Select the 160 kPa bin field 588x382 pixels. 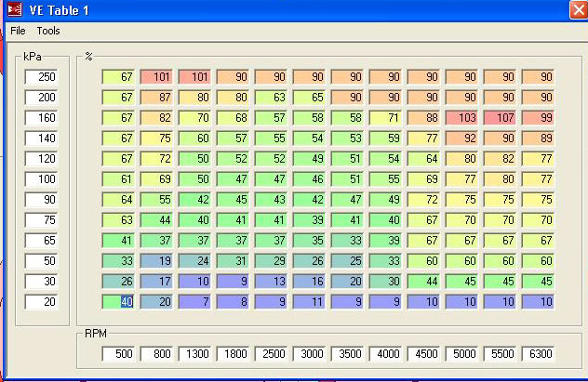pos(42,118)
